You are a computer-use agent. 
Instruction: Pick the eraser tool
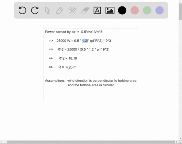point(85,10)
